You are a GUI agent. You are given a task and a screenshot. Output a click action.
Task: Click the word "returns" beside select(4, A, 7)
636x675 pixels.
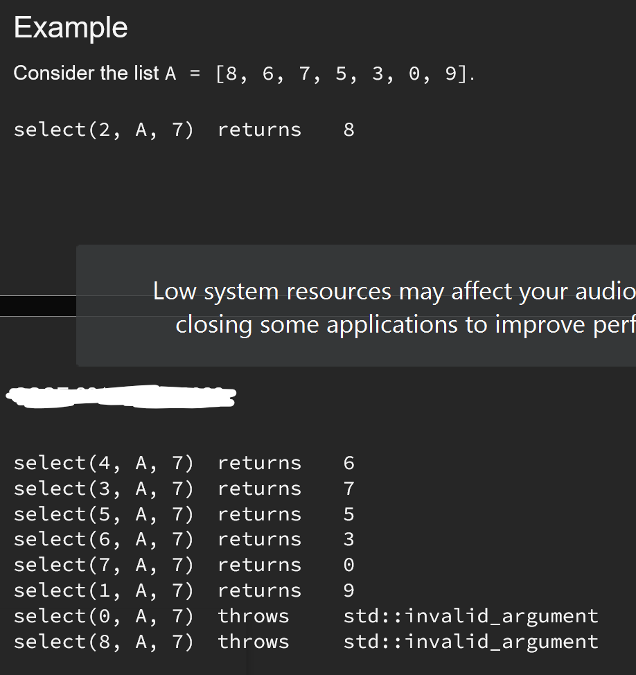pos(259,462)
